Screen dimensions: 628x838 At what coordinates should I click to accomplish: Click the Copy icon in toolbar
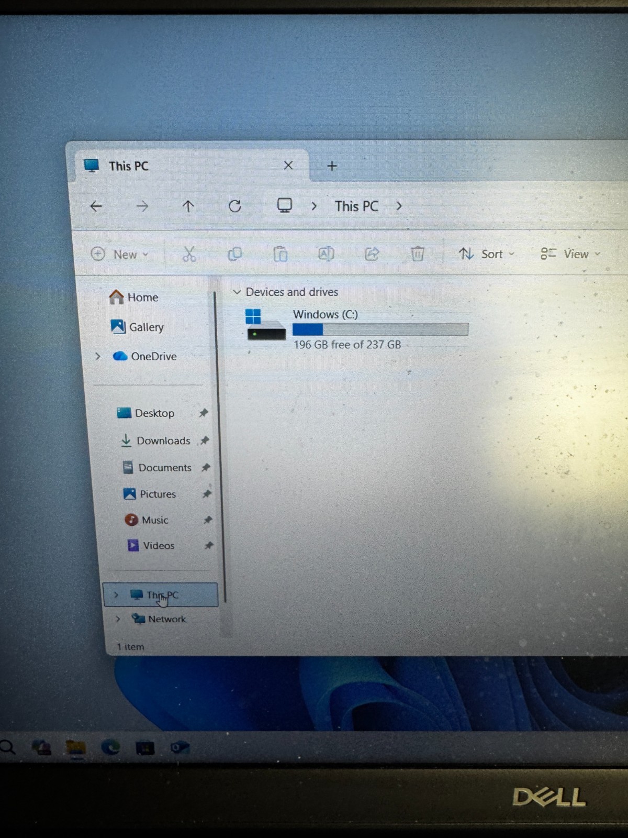(234, 255)
